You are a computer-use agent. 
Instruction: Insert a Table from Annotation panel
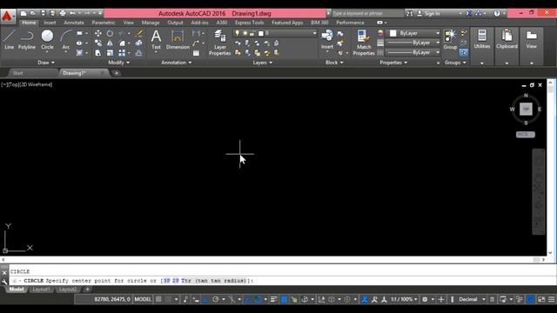click(x=196, y=53)
